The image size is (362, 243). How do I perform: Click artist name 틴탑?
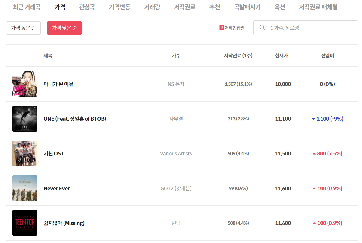[x=176, y=223]
